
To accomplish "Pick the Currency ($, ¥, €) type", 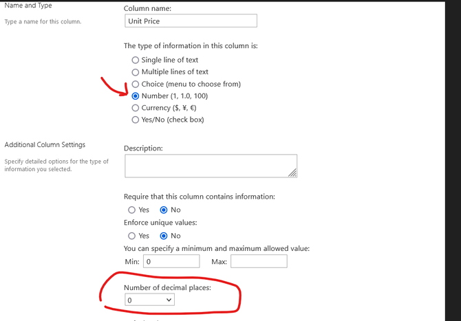I will coord(136,108).
